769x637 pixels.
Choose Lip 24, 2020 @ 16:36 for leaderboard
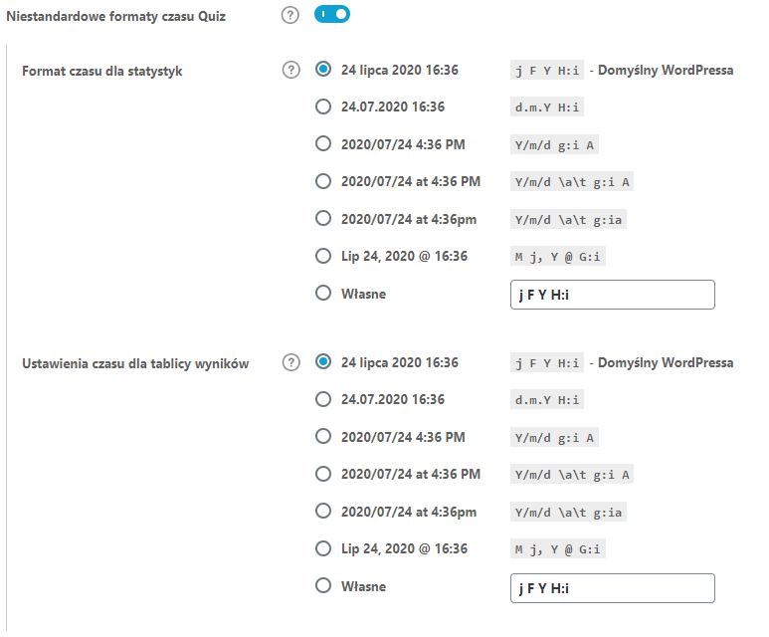[322, 548]
